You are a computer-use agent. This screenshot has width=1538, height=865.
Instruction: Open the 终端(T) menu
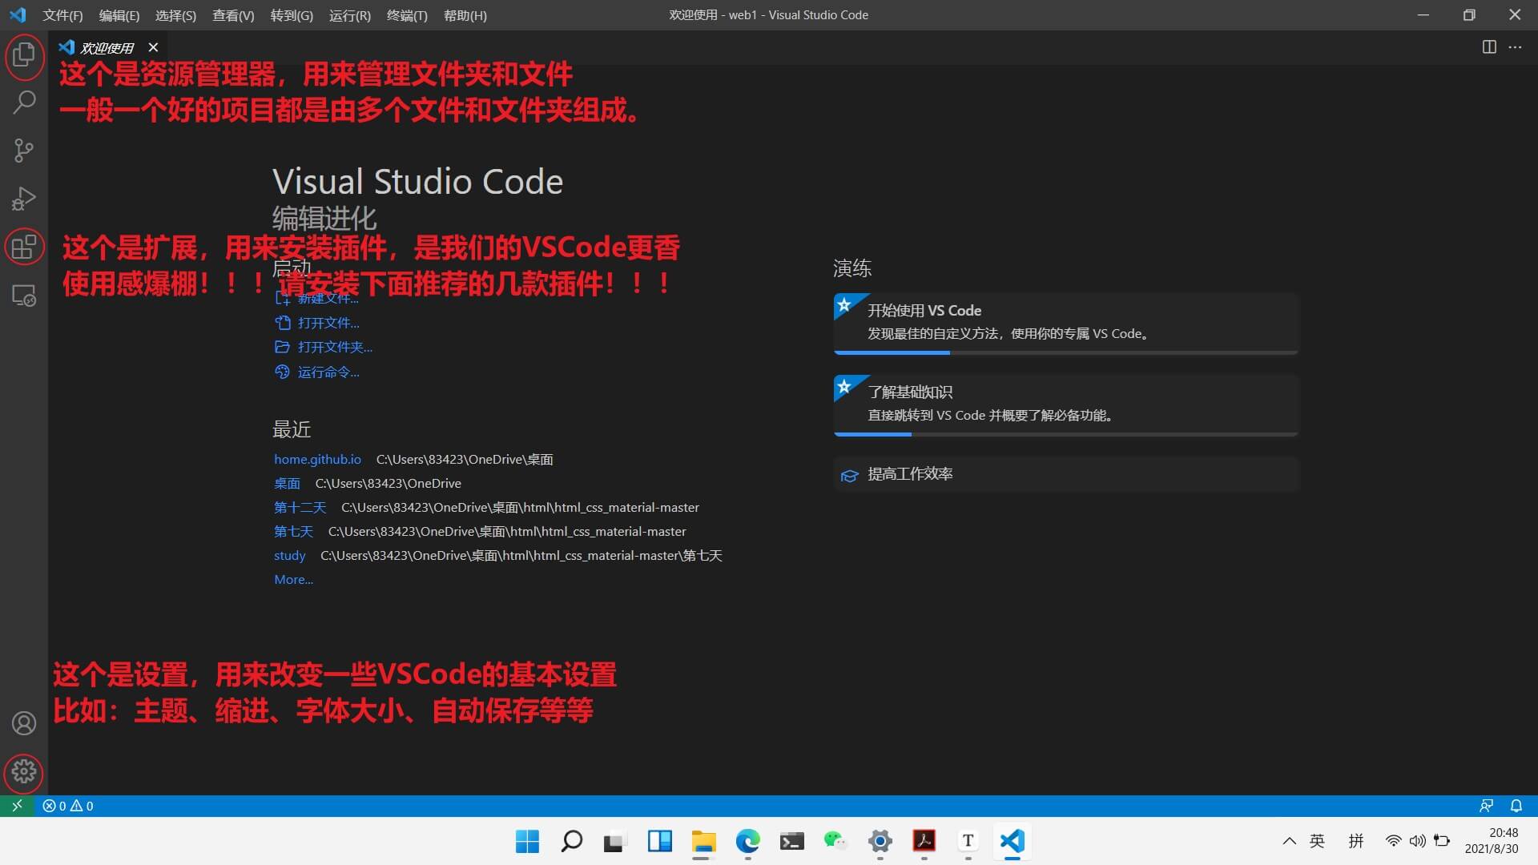click(407, 15)
